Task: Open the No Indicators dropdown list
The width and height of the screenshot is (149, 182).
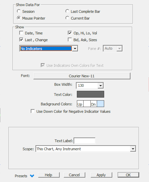Action: tap(75, 48)
